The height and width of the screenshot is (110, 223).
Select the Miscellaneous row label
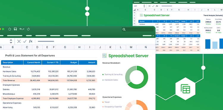pyautogui.click(x=9, y=94)
